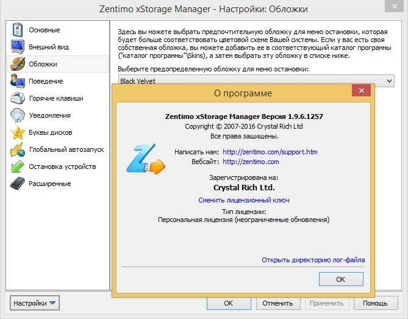Image resolution: width=408 pixels, height=319 pixels.
Task: Click the О программе dialog title
Action: point(243,93)
